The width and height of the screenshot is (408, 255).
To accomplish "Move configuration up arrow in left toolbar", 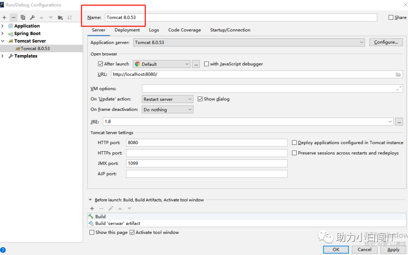I will coord(42,17).
